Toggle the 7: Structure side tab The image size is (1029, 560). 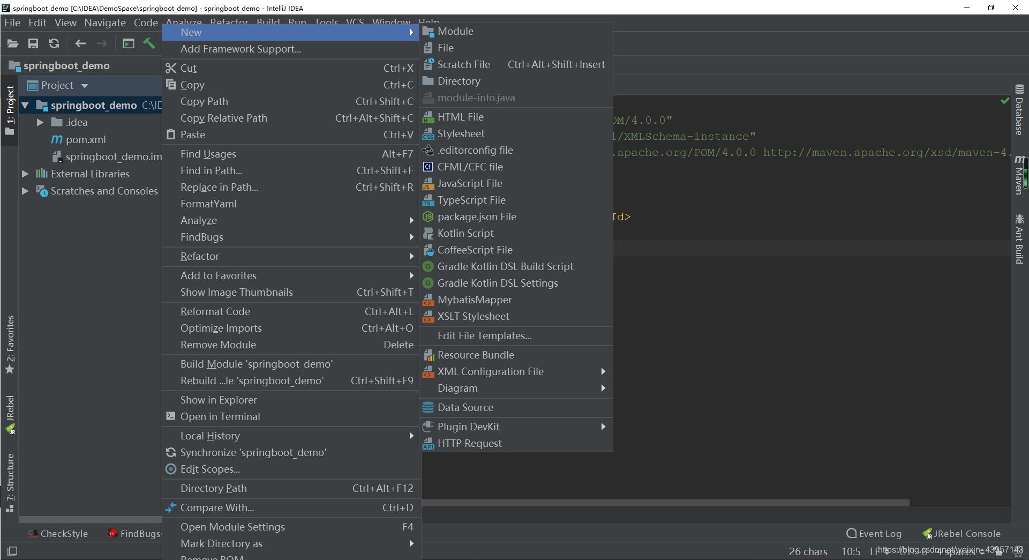(x=10, y=483)
